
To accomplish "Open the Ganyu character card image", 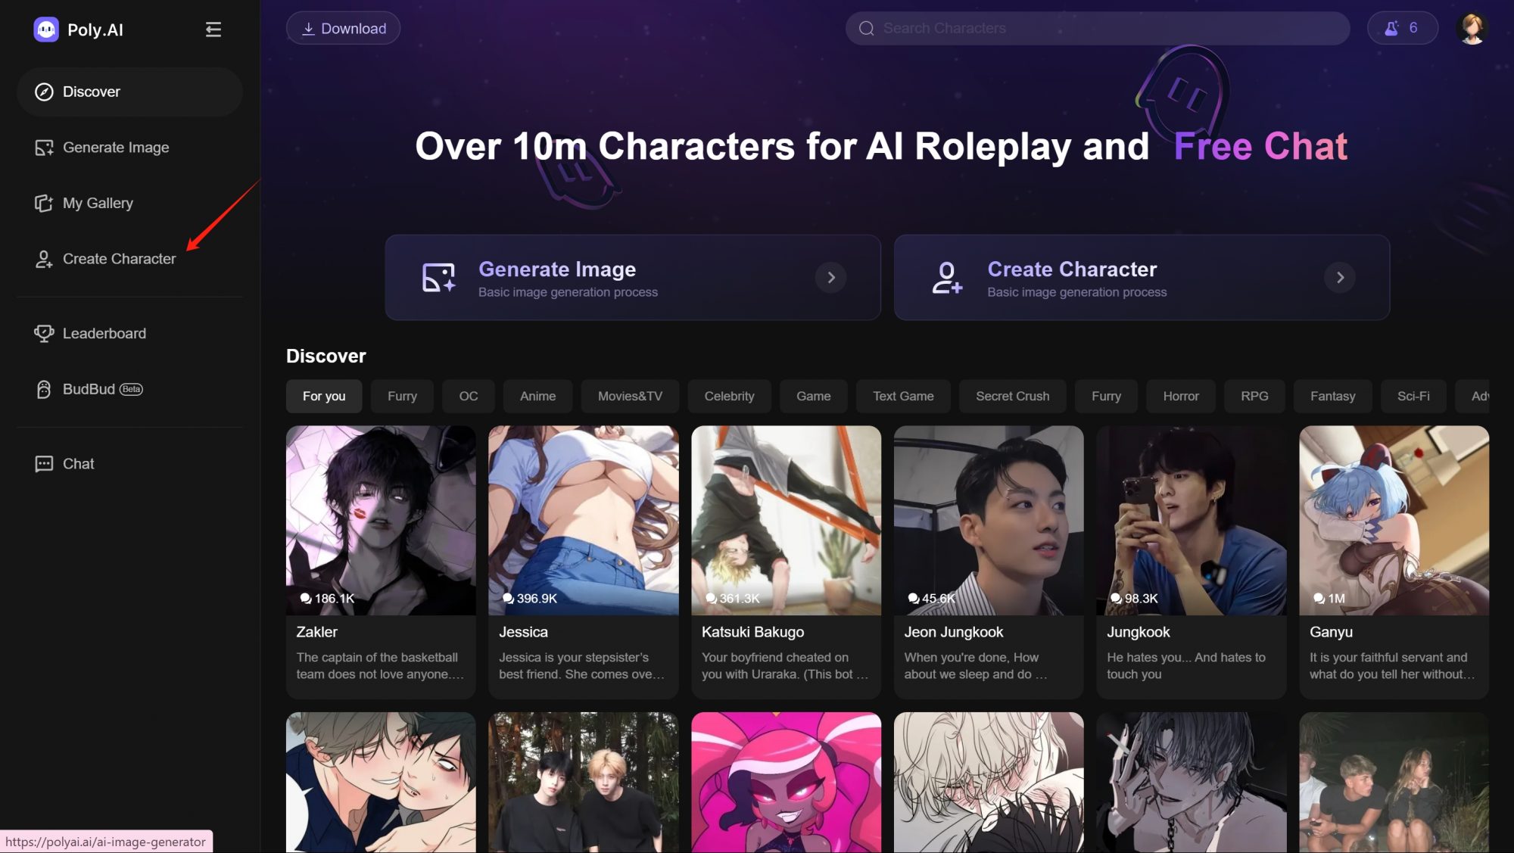I will [1394, 520].
